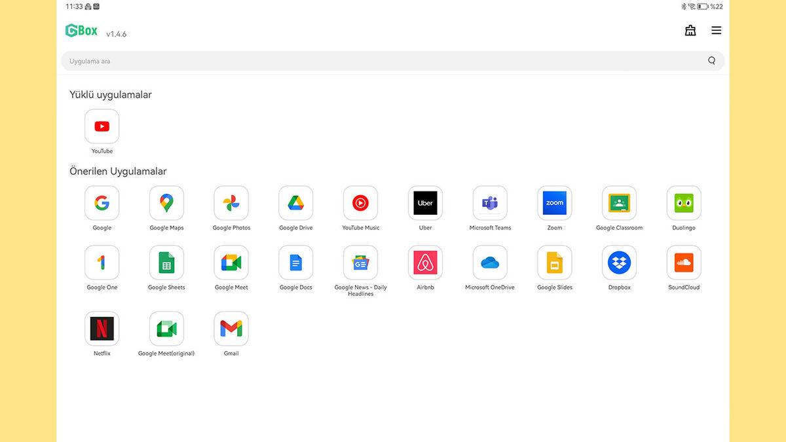This screenshot has height=442, width=786.
Task: Open the Dropbox app icon
Action: point(619,263)
